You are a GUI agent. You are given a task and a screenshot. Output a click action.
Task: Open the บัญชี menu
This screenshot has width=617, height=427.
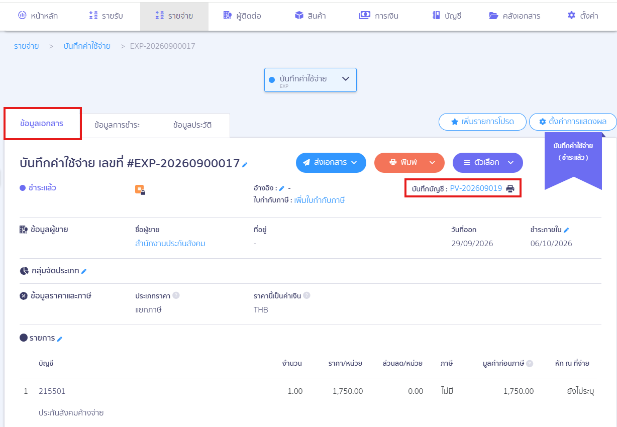click(x=447, y=16)
